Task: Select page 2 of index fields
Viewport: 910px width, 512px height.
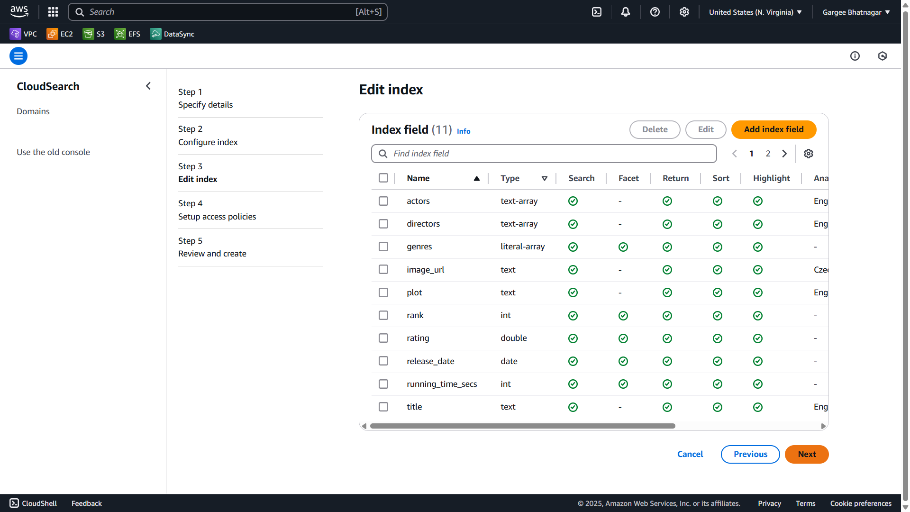Action: [x=768, y=154]
